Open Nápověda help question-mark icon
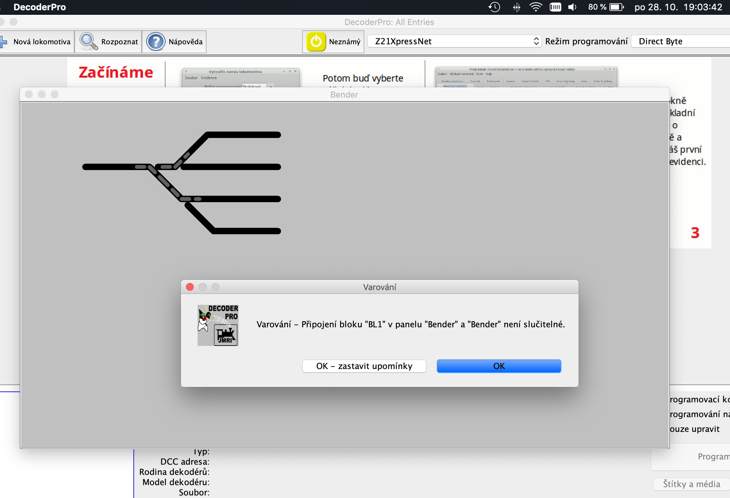 pyautogui.click(x=156, y=42)
